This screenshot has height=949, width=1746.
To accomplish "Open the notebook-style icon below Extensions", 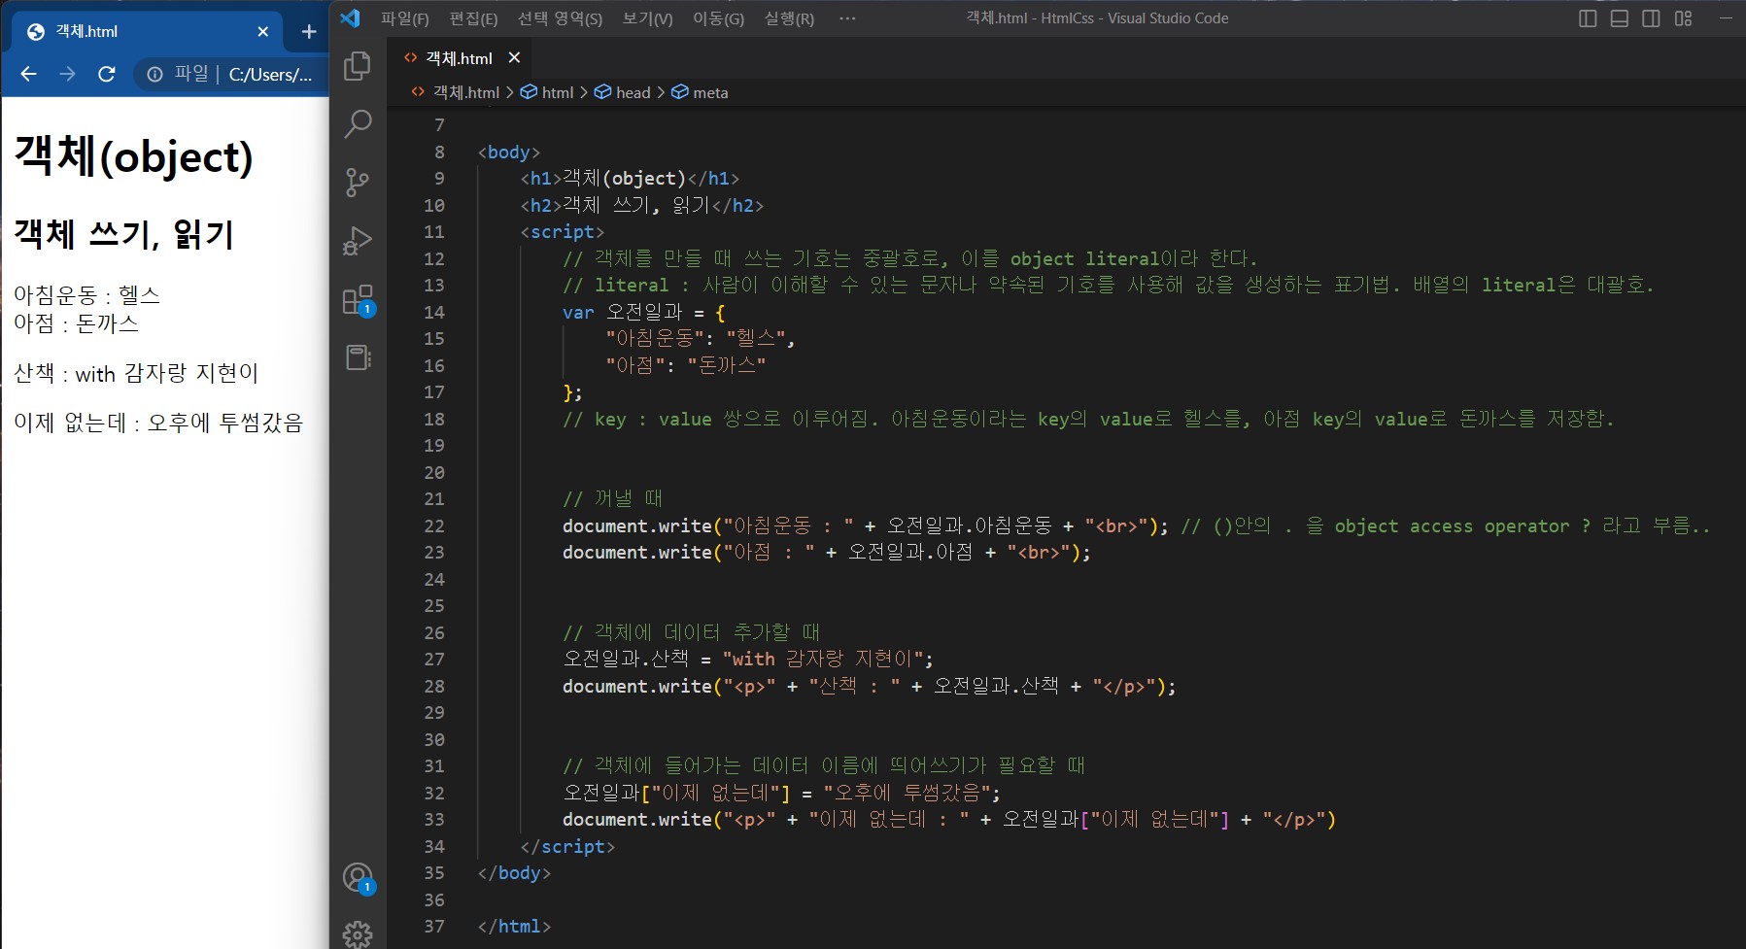I will click(x=358, y=357).
